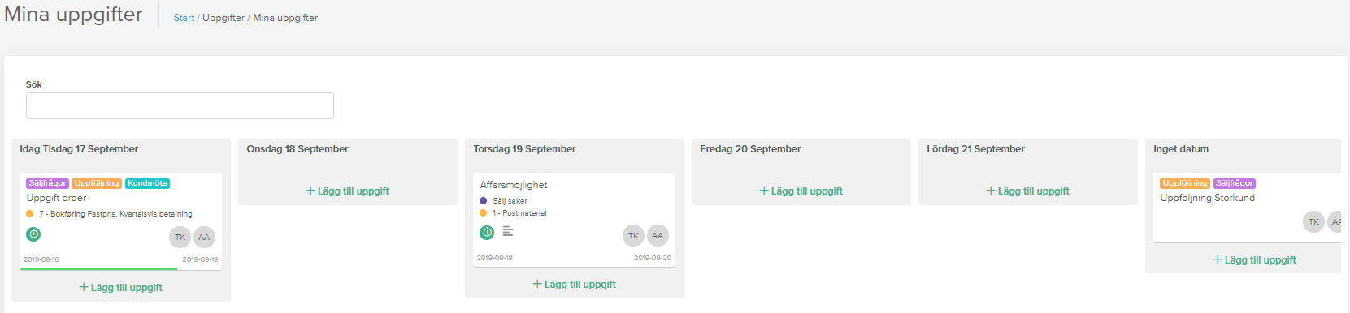Add a task under Fredag 20 September

click(801, 191)
